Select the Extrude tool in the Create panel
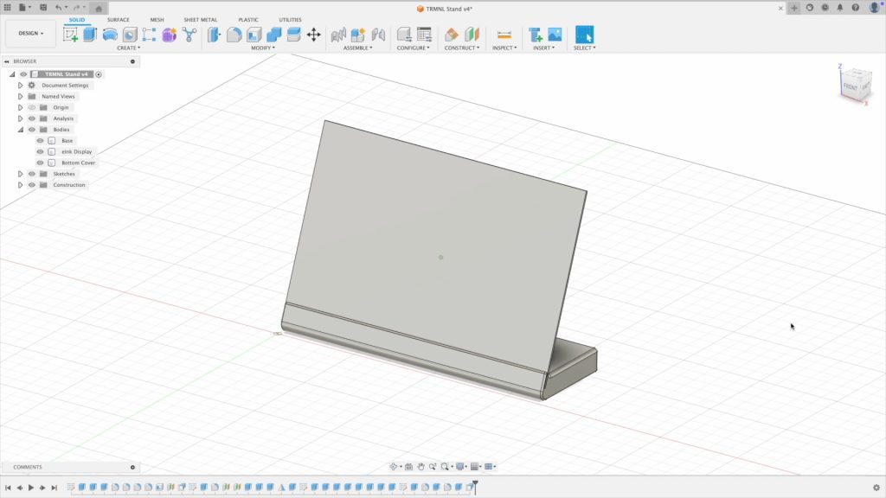 (x=91, y=33)
